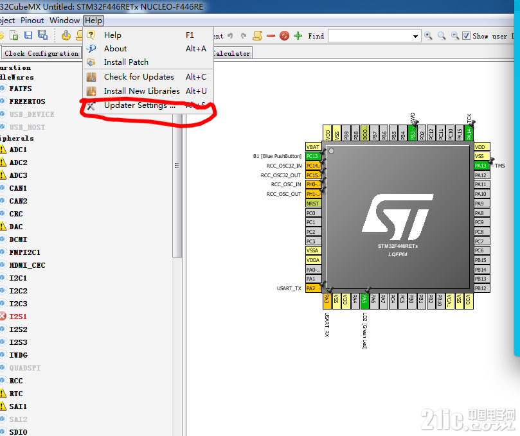Select SDIO in the peripherals tree
This screenshot has width=520, height=436.
click(18, 432)
